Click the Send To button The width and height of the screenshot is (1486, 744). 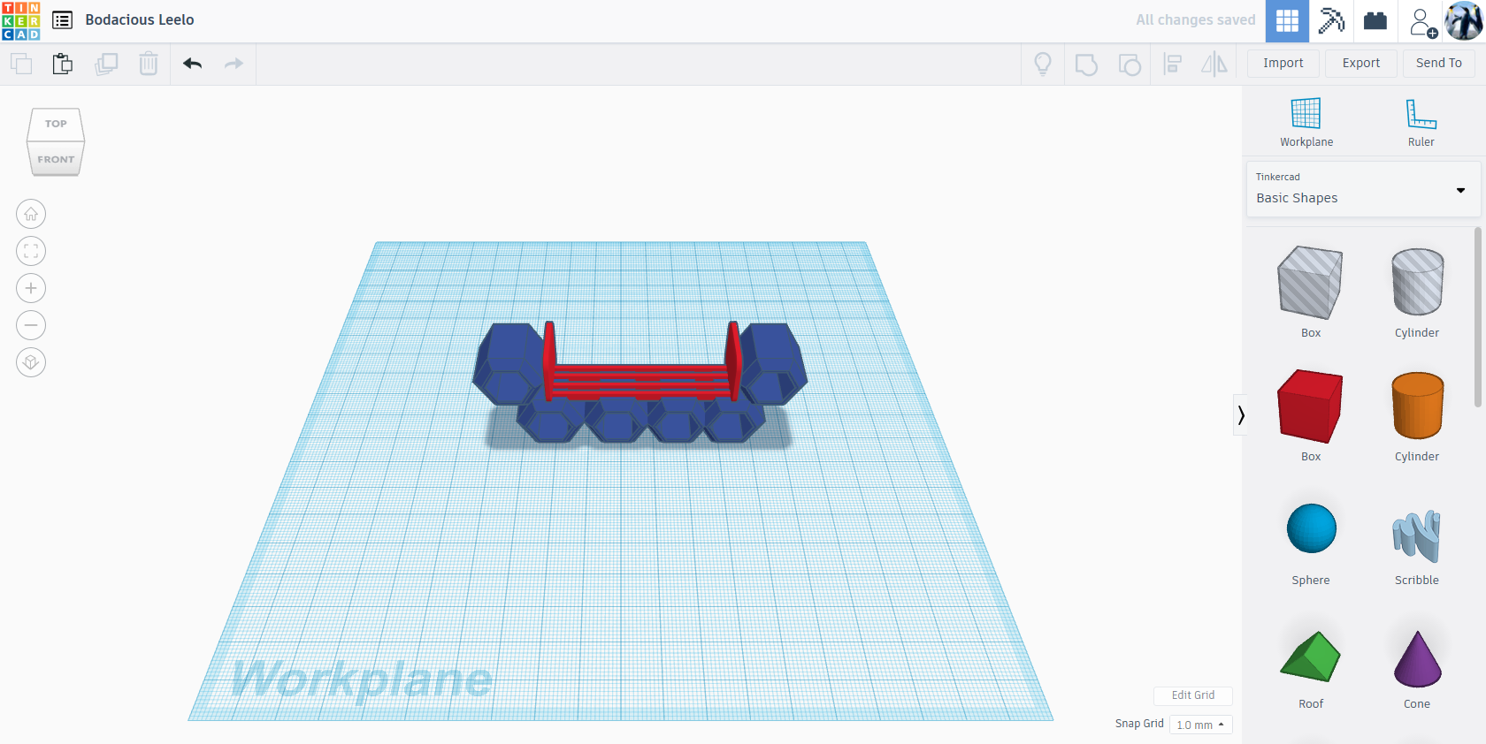[x=1439, y=64]
